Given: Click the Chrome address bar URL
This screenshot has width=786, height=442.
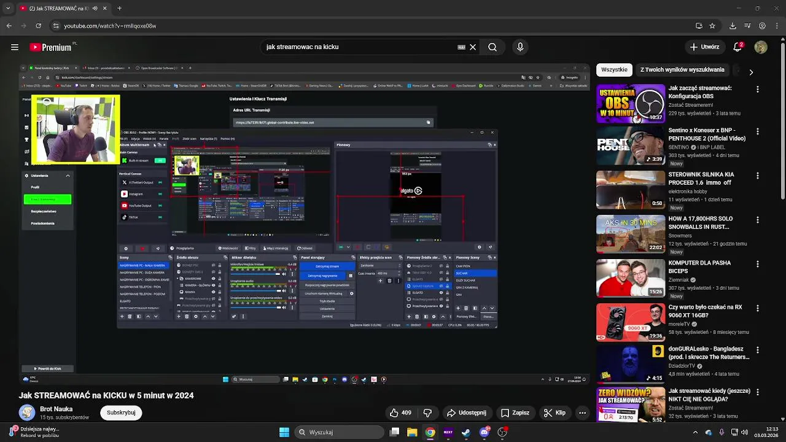Looking at the screenshot, I should tap(110, 26).
